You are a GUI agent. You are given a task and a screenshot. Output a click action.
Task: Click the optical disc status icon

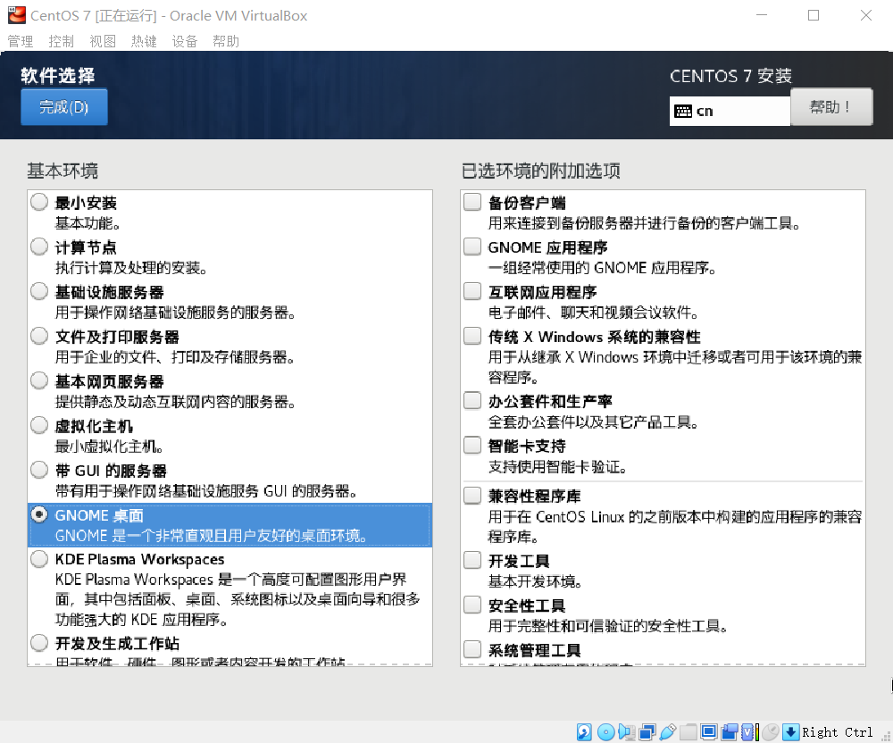coord(605,731)
